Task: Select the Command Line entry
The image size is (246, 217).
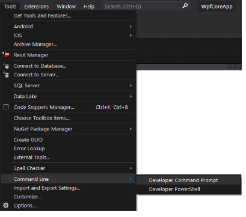Action: (x=68, y=179)
